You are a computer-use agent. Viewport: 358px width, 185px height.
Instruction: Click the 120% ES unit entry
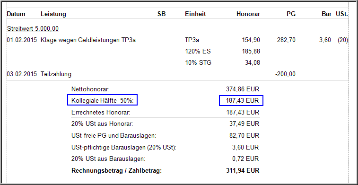coord(198,52)
